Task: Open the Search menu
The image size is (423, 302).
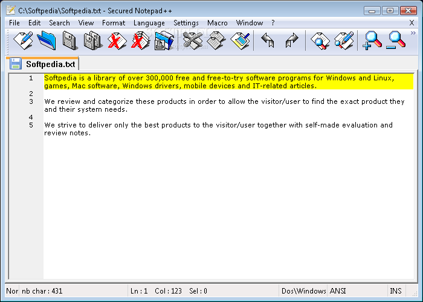Action: 59,23
